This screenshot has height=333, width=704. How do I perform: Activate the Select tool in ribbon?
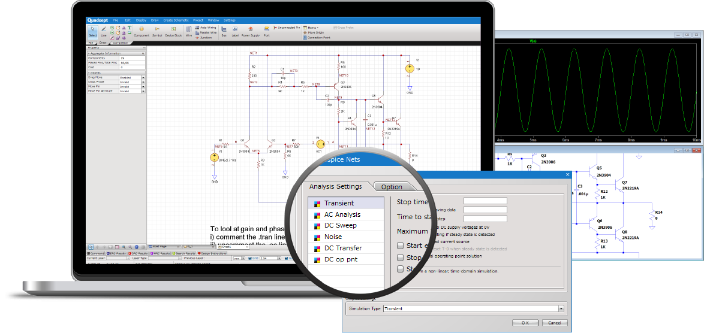[92, 31]
